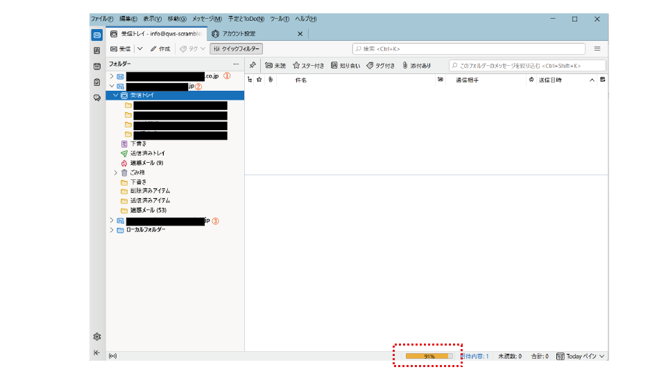Viewport: 666px width, 374px height.
Task: Click the 91% progress bar in status bar
Action: pyautogui.click(x=429, y=356)
